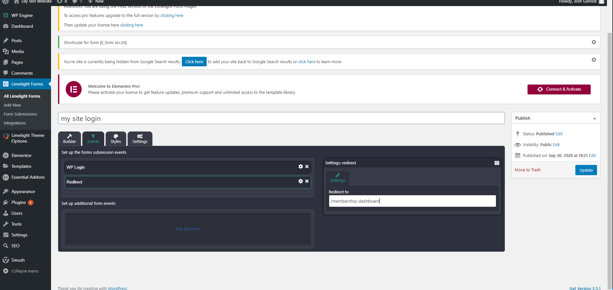Screen dimensions: 613x290
Task: Open the form Settings tab
Action: pos(140,139)
